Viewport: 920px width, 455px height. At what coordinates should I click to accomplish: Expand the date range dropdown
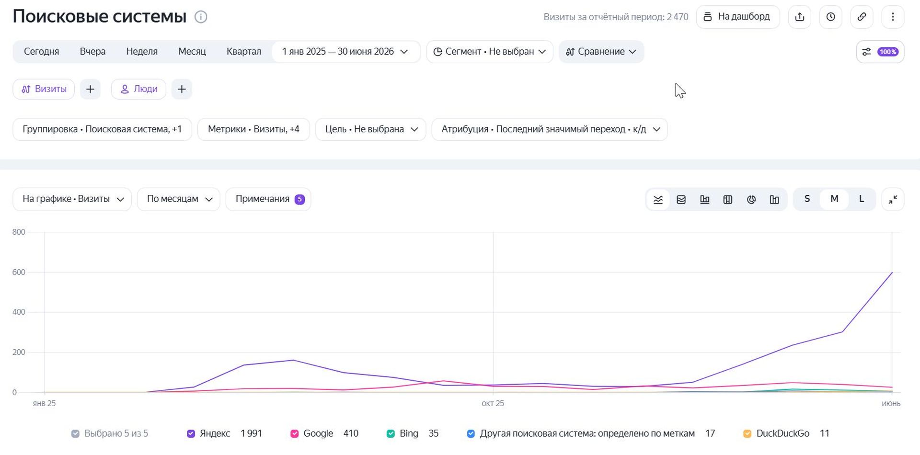tap(345, 52)
